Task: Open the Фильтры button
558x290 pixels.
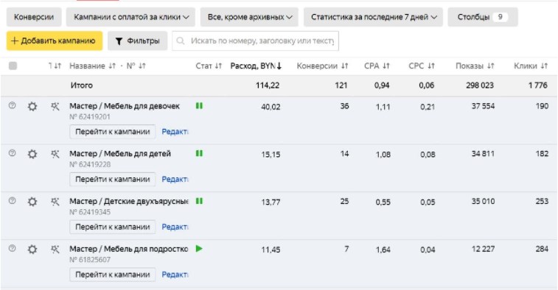Action: tap(138, 41)
